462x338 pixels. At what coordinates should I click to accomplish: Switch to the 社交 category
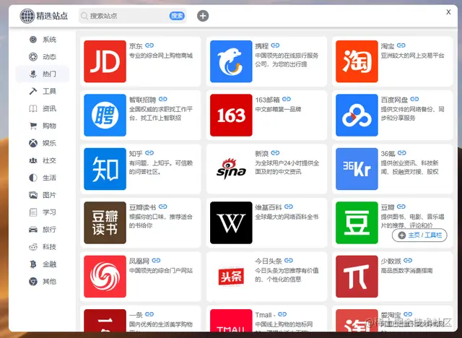tap(43, 160)
